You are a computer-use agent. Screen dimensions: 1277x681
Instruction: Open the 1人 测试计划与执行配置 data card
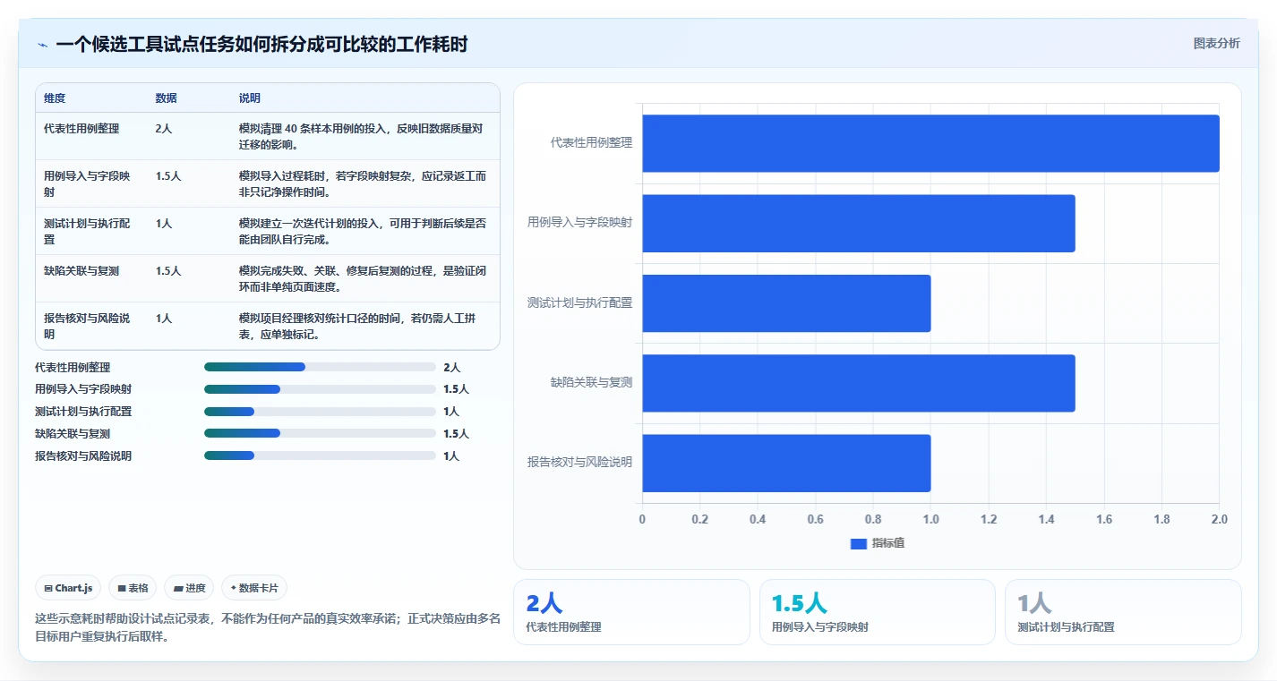click(x=1123, y=612)
